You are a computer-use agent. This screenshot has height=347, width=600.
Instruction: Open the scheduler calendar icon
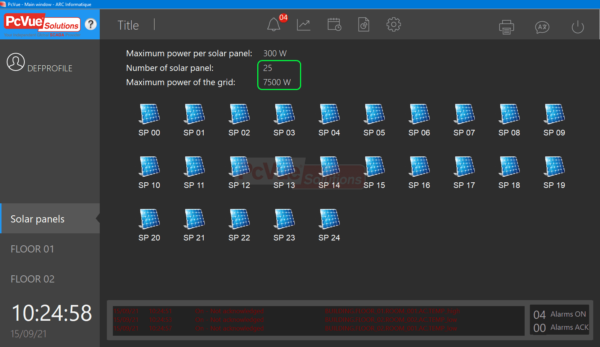[334, 25]
